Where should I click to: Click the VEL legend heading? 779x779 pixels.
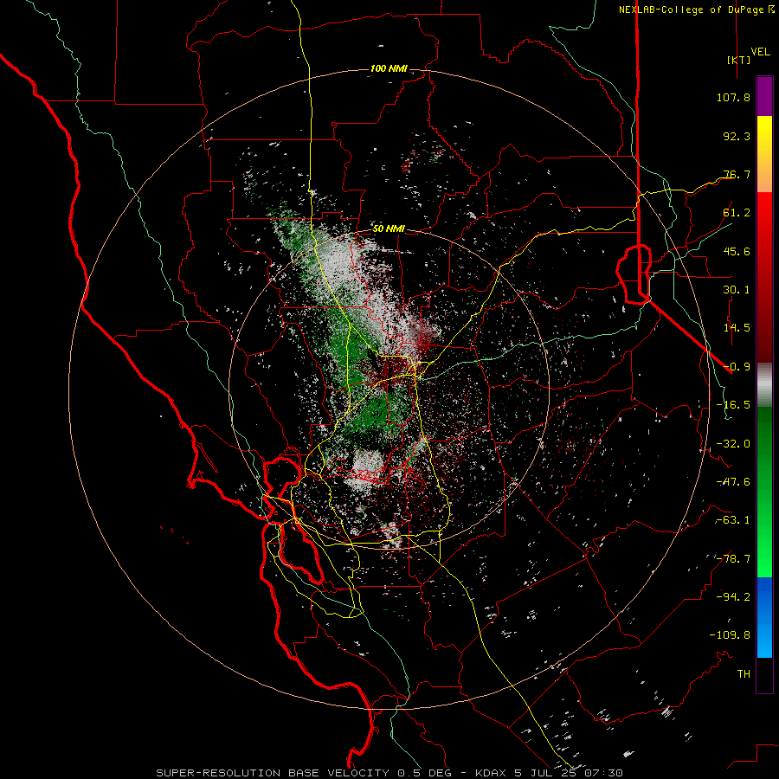click(x=760, y=52)
